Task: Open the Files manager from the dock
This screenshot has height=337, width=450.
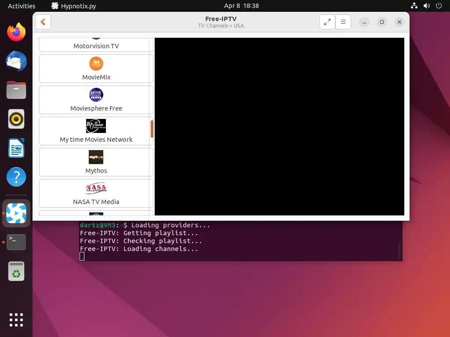Action: pyautogui.click(x=16, y=90)
